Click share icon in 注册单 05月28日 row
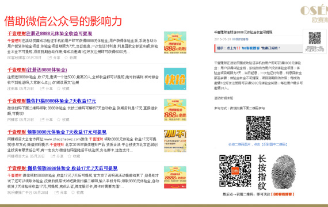The width and height of the screenshot is (328, 207). (x=42, y=89)
